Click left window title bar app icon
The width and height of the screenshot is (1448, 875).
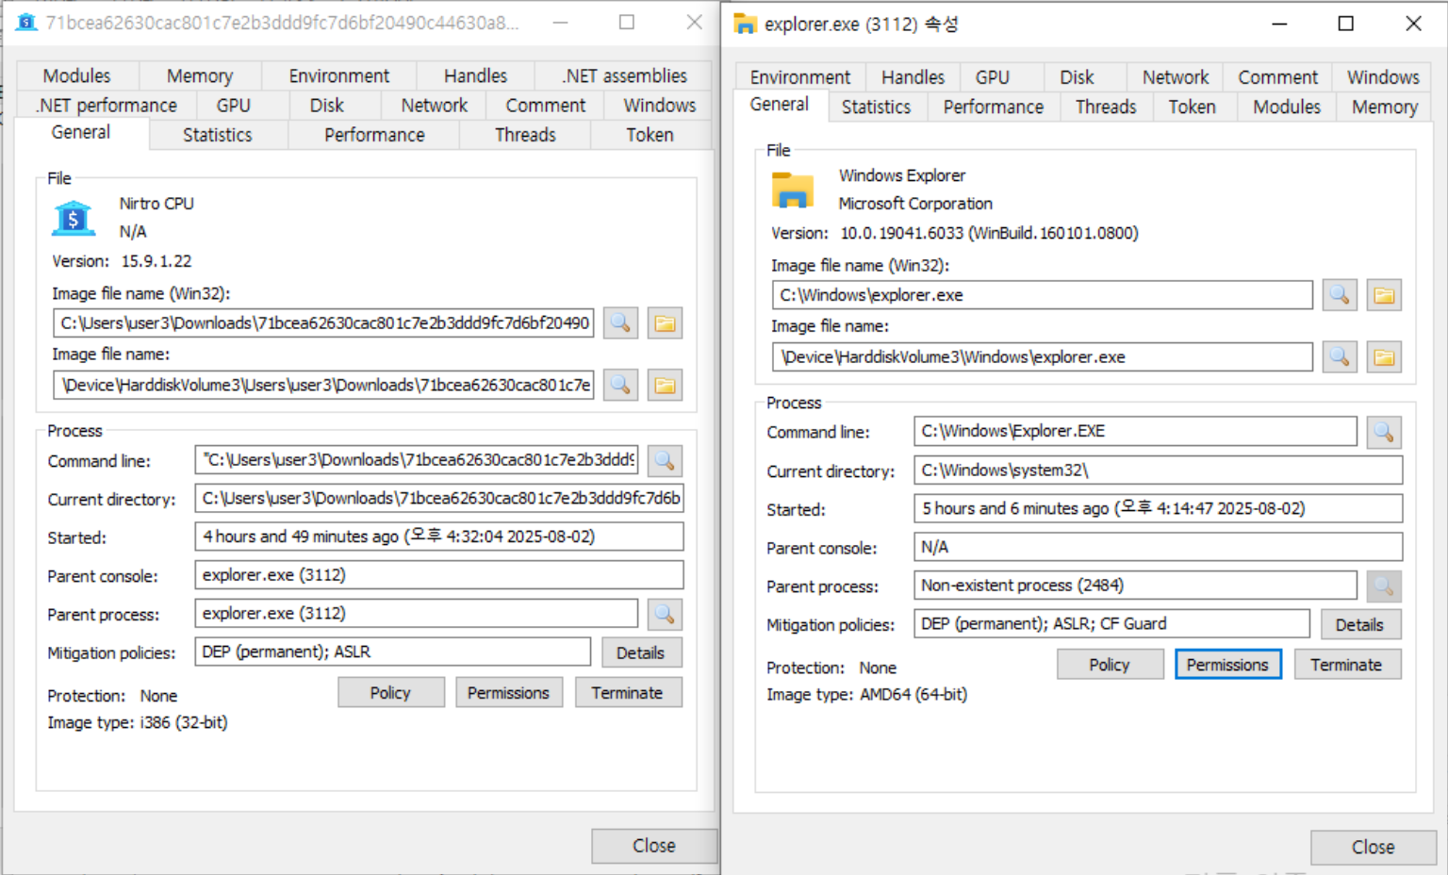click(x=26, y=22)
